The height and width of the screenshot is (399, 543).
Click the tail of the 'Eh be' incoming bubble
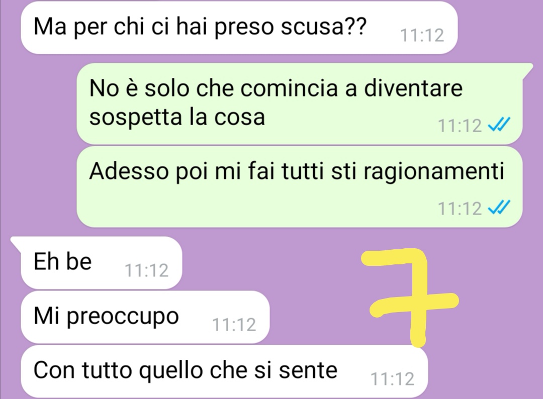tap(16, 241)
